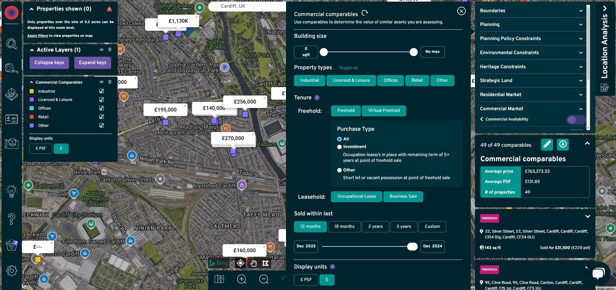Download the 49 commercial comparables
This screenshot has width=616, height=290.
pos(562,145)
